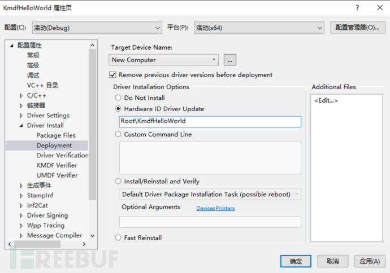
Task: Select UMDF Verifier in the tree
Action: click(57, 175)
